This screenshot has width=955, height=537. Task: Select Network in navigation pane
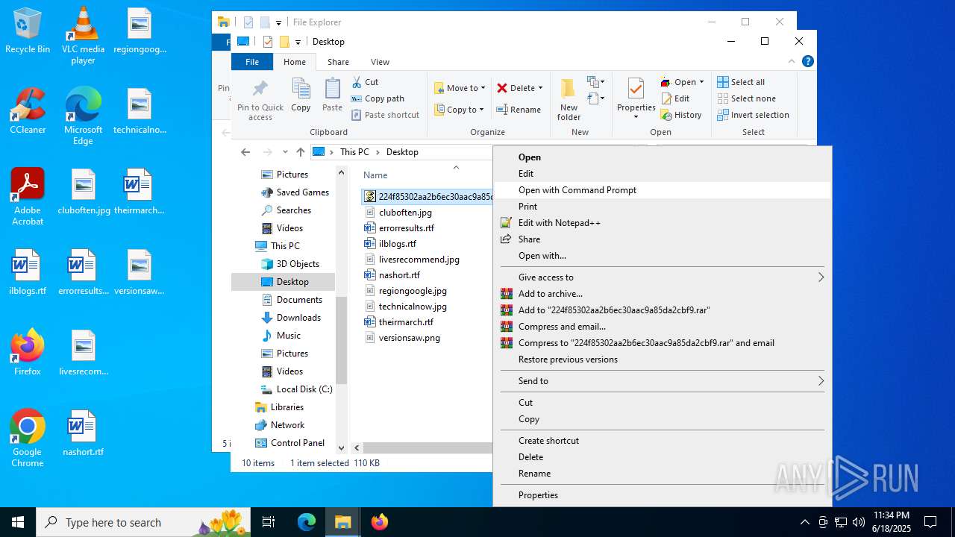pyautogui.click(x=279, y=425)
